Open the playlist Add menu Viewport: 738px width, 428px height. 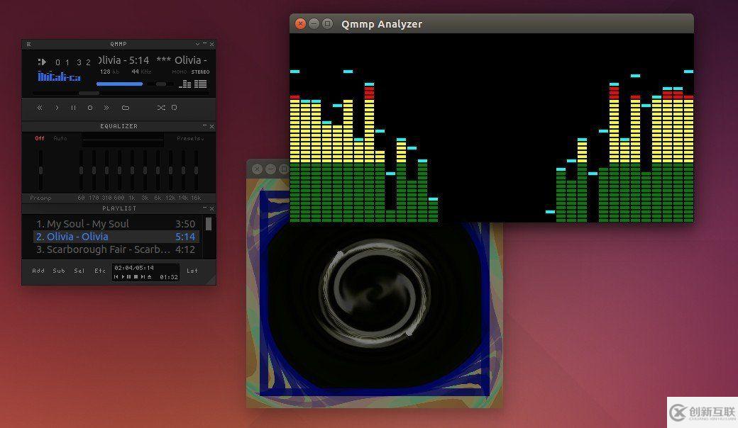38,271
